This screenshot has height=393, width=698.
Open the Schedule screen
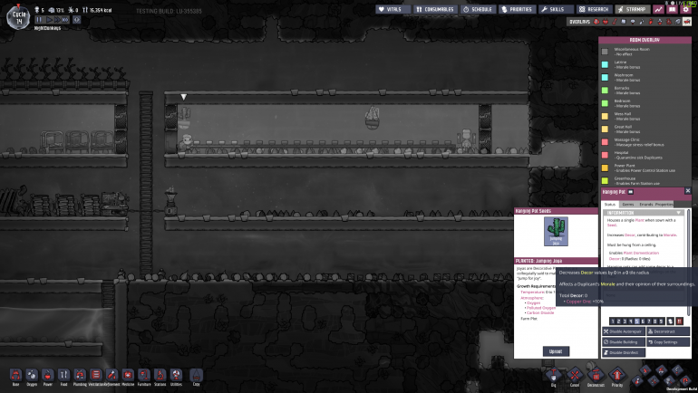point(478,9)
